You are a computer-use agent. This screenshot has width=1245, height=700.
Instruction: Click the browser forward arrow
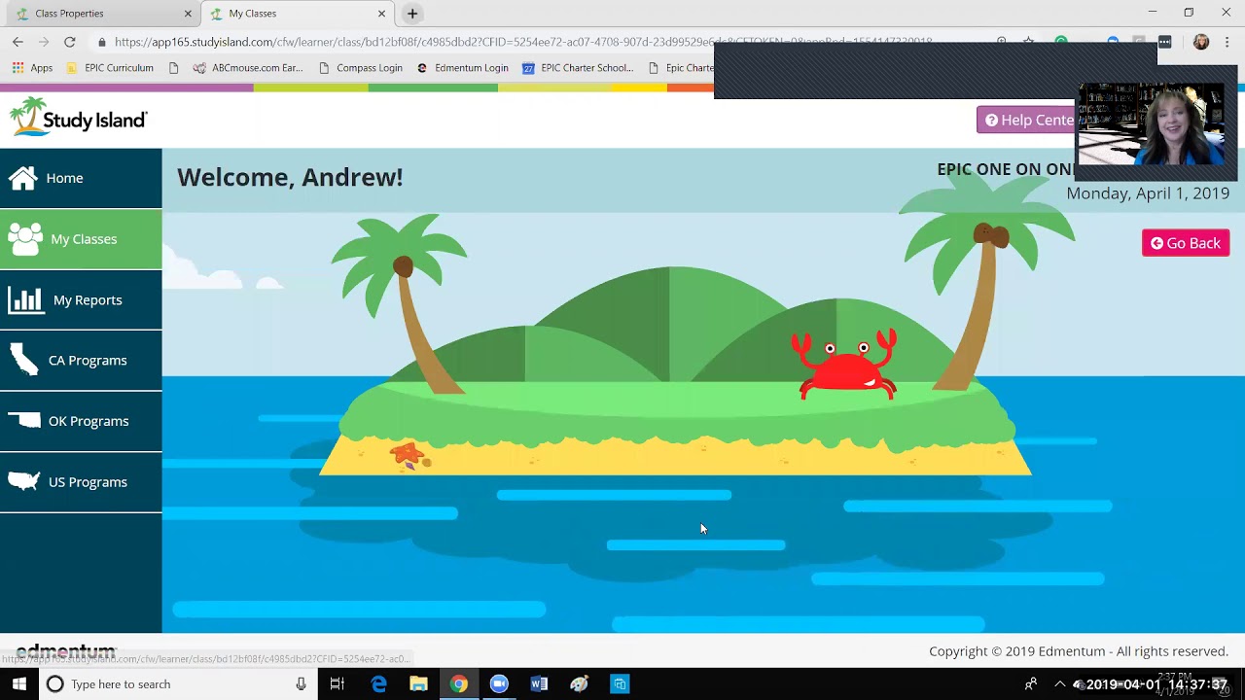(44, 42)
